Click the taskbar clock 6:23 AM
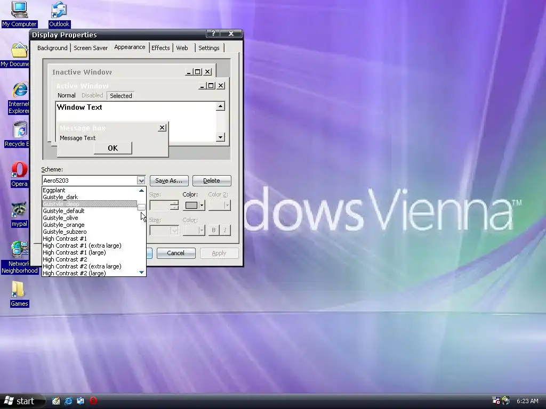Screen dimensions: 546x409 point(527,401)
